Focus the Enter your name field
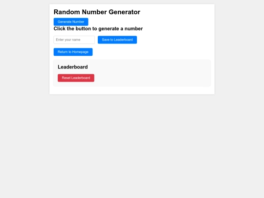Image resolution: width=264 pixels, height=198 pixels. click(74, 40)
